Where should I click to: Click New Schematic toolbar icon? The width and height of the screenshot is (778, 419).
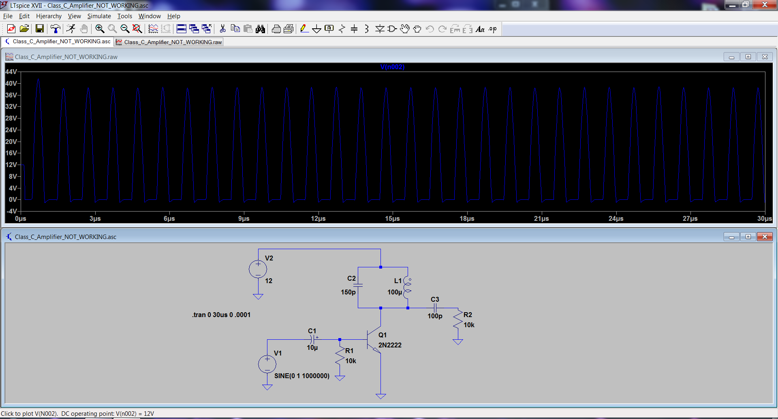11,29
